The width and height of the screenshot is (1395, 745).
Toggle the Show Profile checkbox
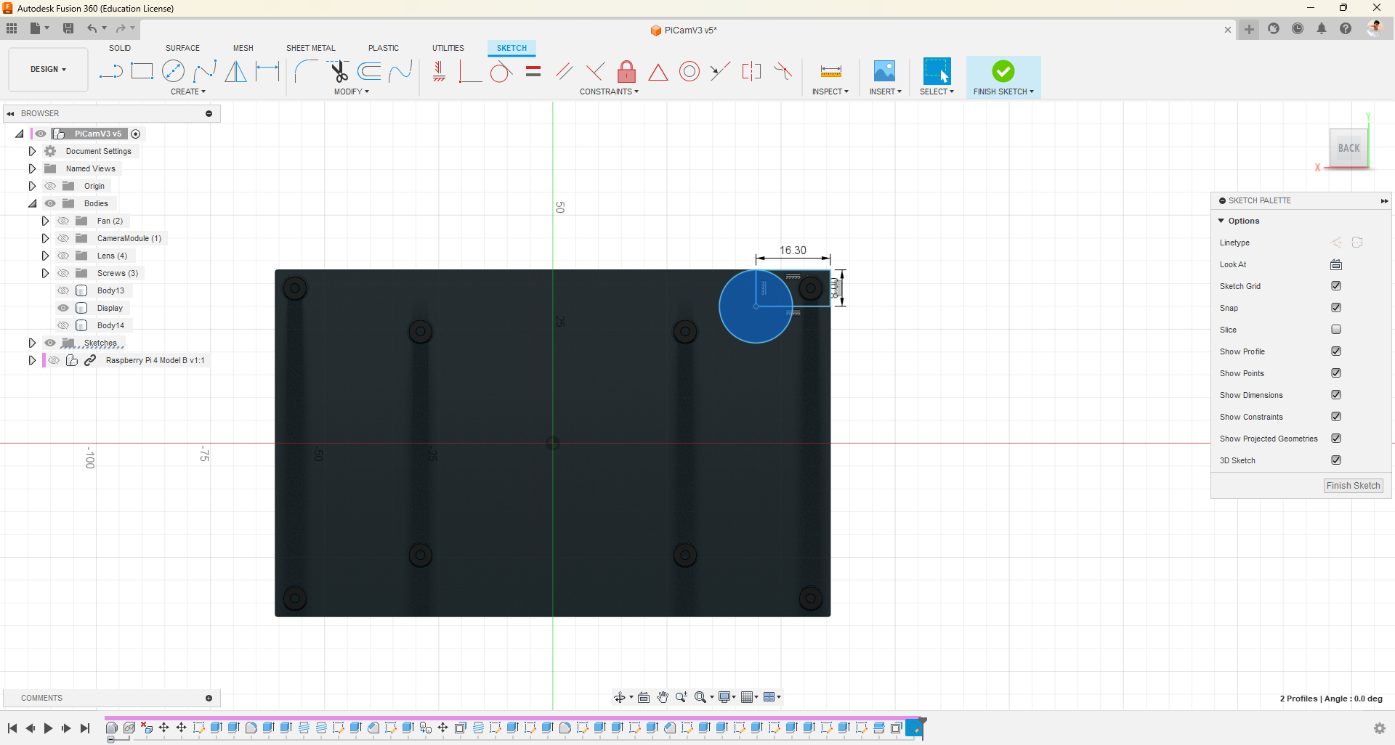coord(1336,351)
